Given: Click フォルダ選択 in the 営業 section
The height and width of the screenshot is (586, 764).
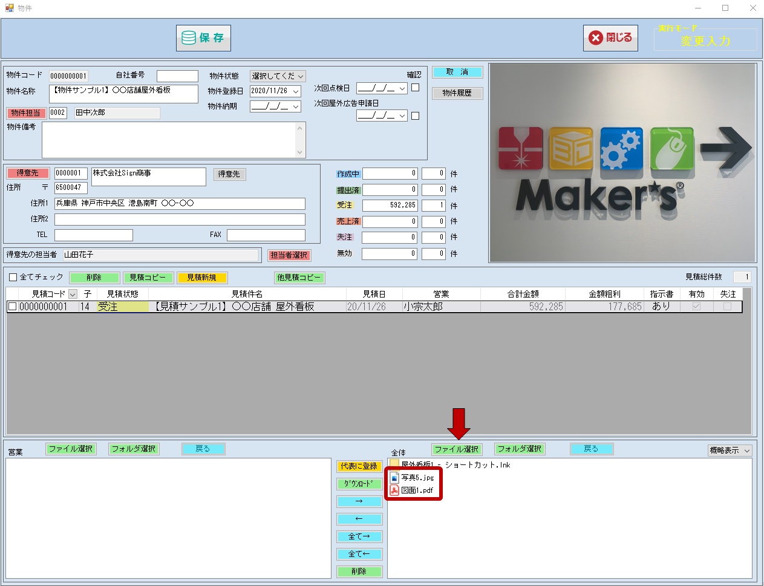Looking at the screenshot, I should (x=134, y=449).
